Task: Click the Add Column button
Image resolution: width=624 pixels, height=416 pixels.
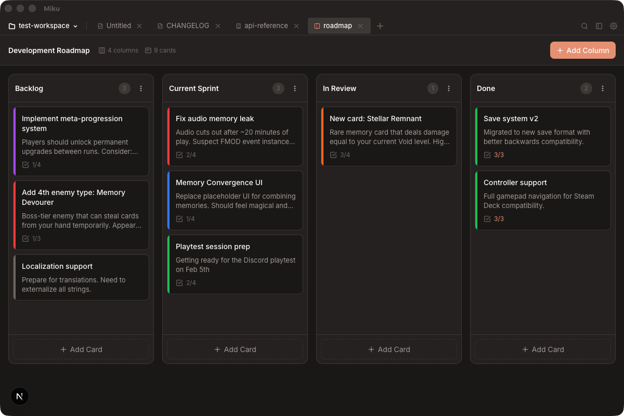Action: (582, 50)
